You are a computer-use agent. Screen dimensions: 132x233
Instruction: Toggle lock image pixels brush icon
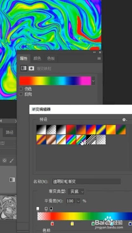click(x=11, y=160)
